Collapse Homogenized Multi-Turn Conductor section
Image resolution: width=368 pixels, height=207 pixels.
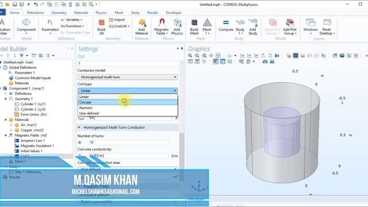point(79,127)
